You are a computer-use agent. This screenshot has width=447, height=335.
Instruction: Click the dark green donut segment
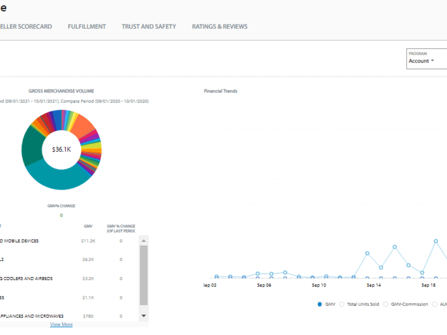point(32,147)
